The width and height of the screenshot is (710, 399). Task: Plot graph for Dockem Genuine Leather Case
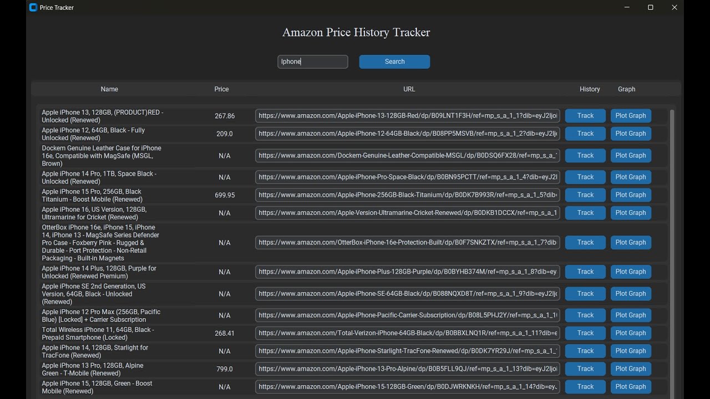coord(631,156)
